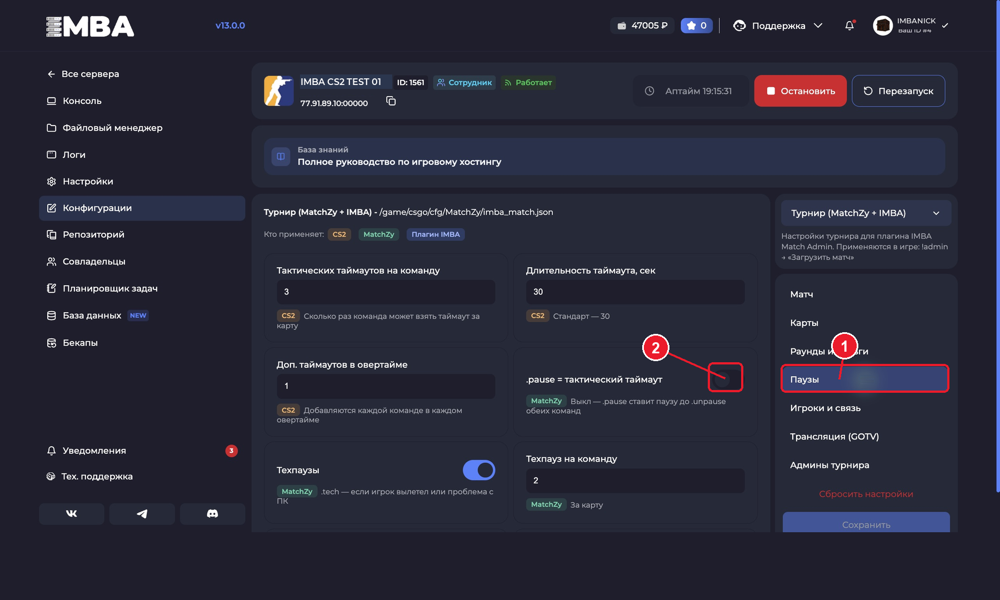Expand the profile menu chevron
The width and height of the screenshot is (1000, 600).
[945, 26]
